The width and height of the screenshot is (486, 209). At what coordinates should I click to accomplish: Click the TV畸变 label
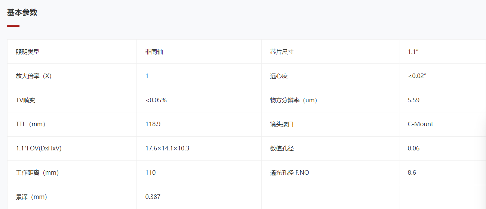click(x=25, y=100)
